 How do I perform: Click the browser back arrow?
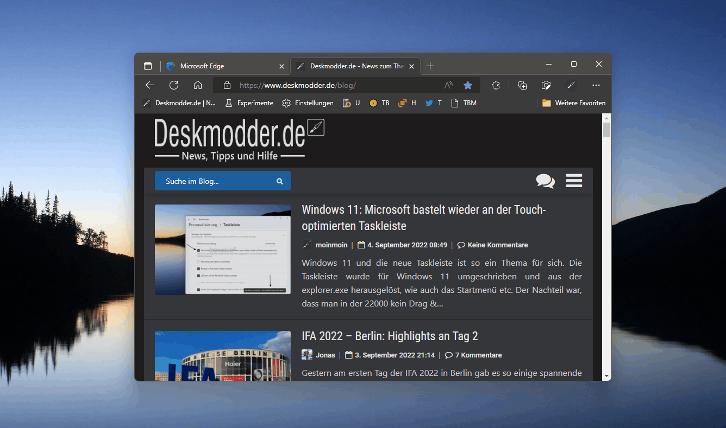pyautogui.click(x=150, y=85)
